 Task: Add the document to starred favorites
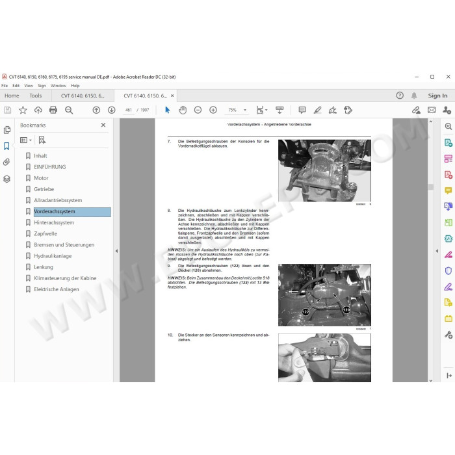point(23,110)
